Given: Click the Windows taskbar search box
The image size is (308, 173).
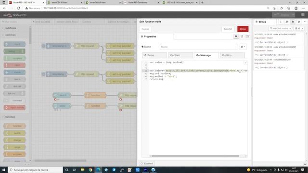Looking at the screenshot, I should pos(35,170).
